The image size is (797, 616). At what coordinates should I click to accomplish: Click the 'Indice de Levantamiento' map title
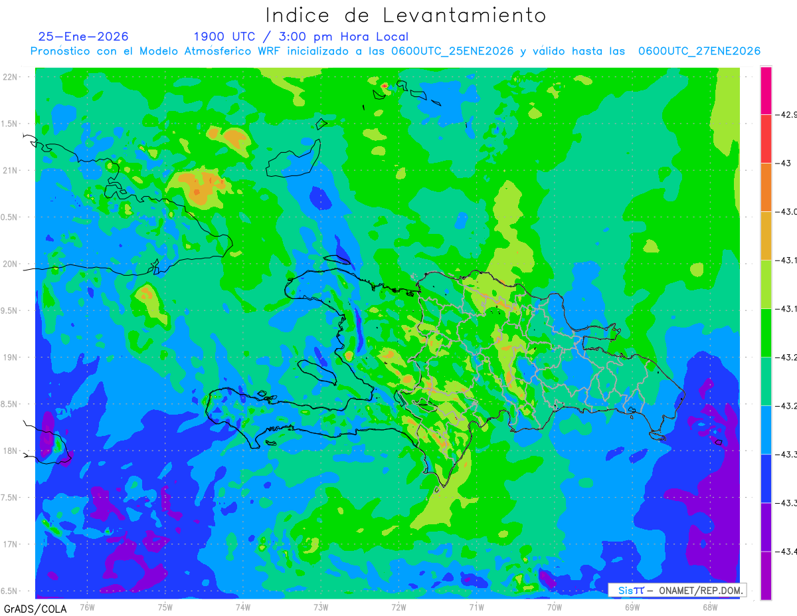pyautogui.click(x=406, y=15)
